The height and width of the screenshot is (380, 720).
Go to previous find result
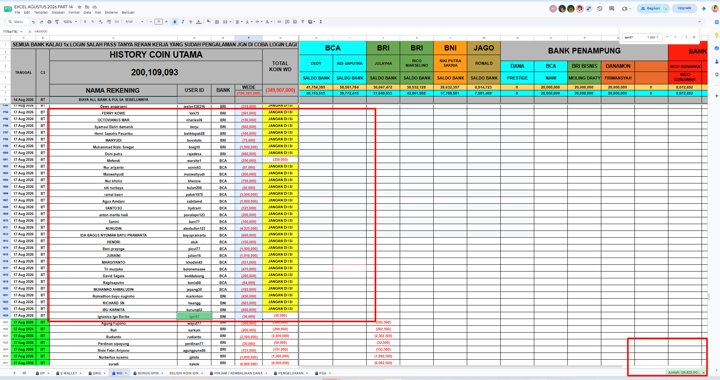tap(667, 37)
